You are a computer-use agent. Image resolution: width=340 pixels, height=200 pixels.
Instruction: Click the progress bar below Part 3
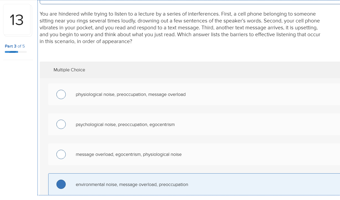[x=16, y=52]
